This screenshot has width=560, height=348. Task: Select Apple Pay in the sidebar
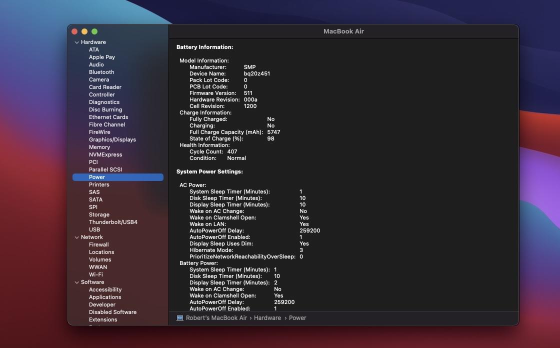pos(102,57)
